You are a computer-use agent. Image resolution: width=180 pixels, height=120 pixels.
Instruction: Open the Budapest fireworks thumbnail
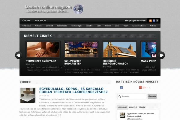pyautogui.click(x=81, y=49)
